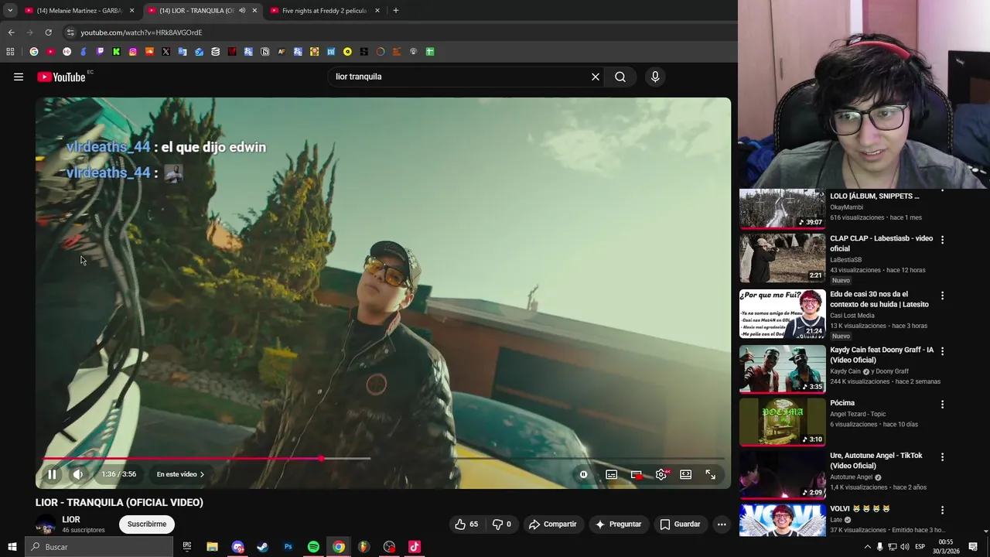
Task: Open Photoshop from the taskbar
Action: tap(288, 547)
